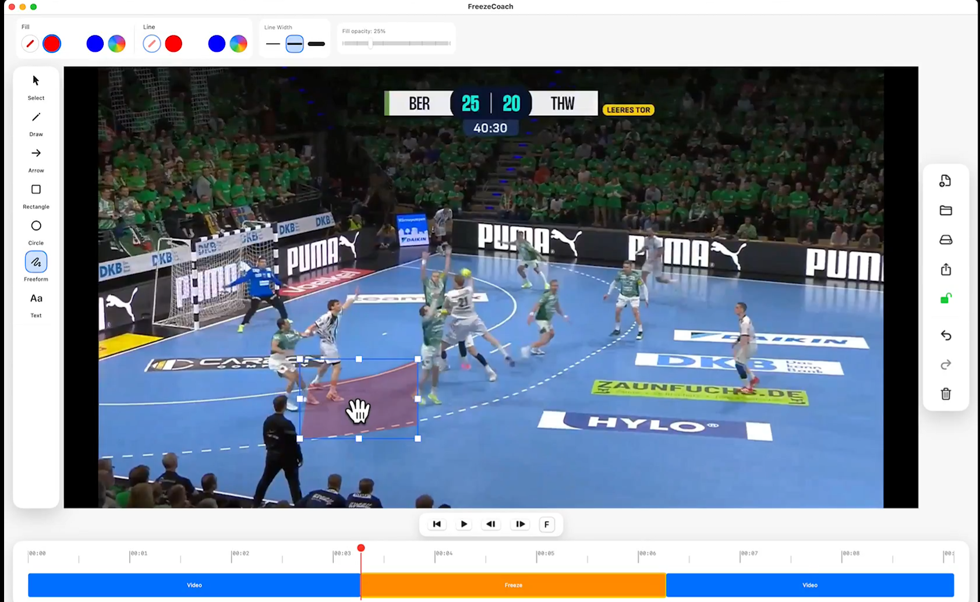Viewport: 980px width, 602px height.
Task: Select the thickest line width option
Action: tap(316, 44)
